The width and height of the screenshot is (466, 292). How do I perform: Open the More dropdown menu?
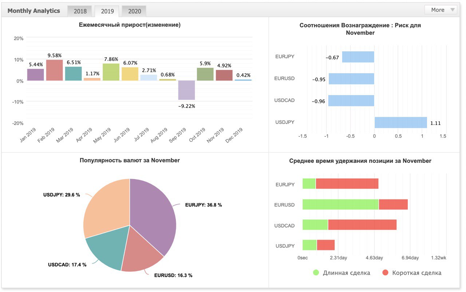click(441, 10)
